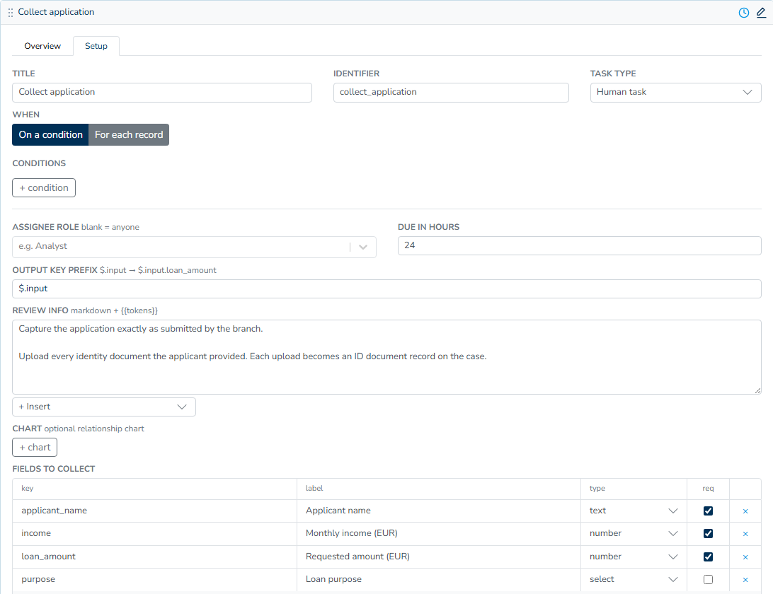This screenshot has width=773, height=594.
Task: Select the Setup tab
Action: (x=96, y=46)
